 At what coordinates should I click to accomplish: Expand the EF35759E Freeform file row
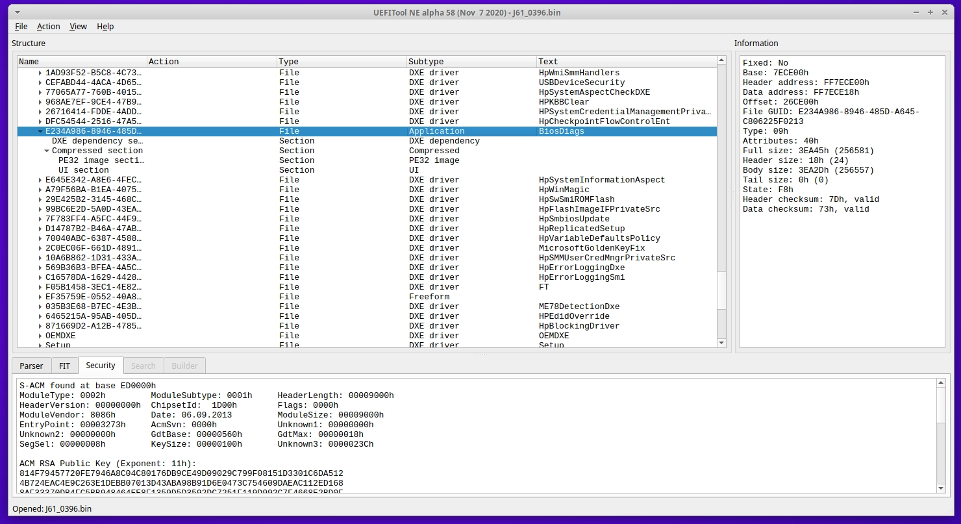coord(40,297)
